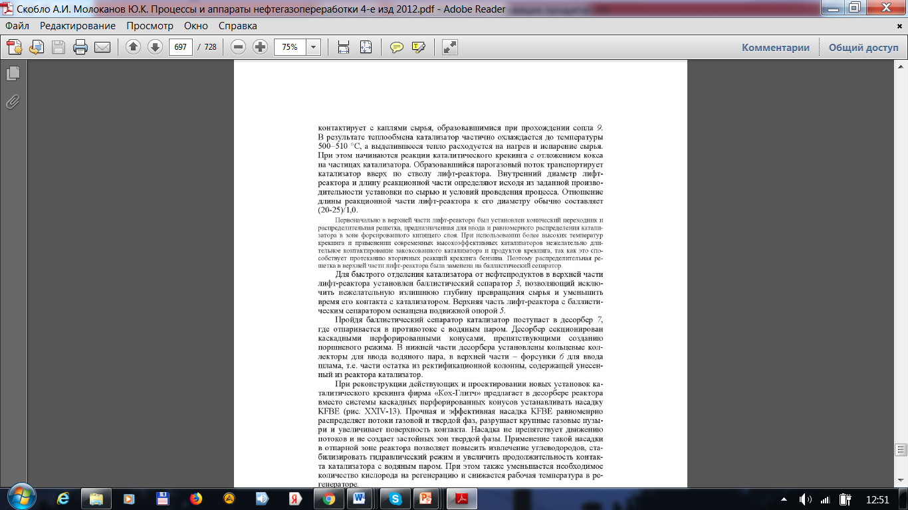
Task: Open the Файл menu
Action: point(17,26)
